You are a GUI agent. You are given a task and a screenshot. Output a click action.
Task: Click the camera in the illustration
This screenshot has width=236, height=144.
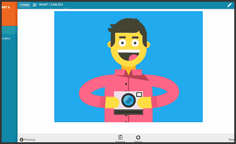tap(128, 103)
